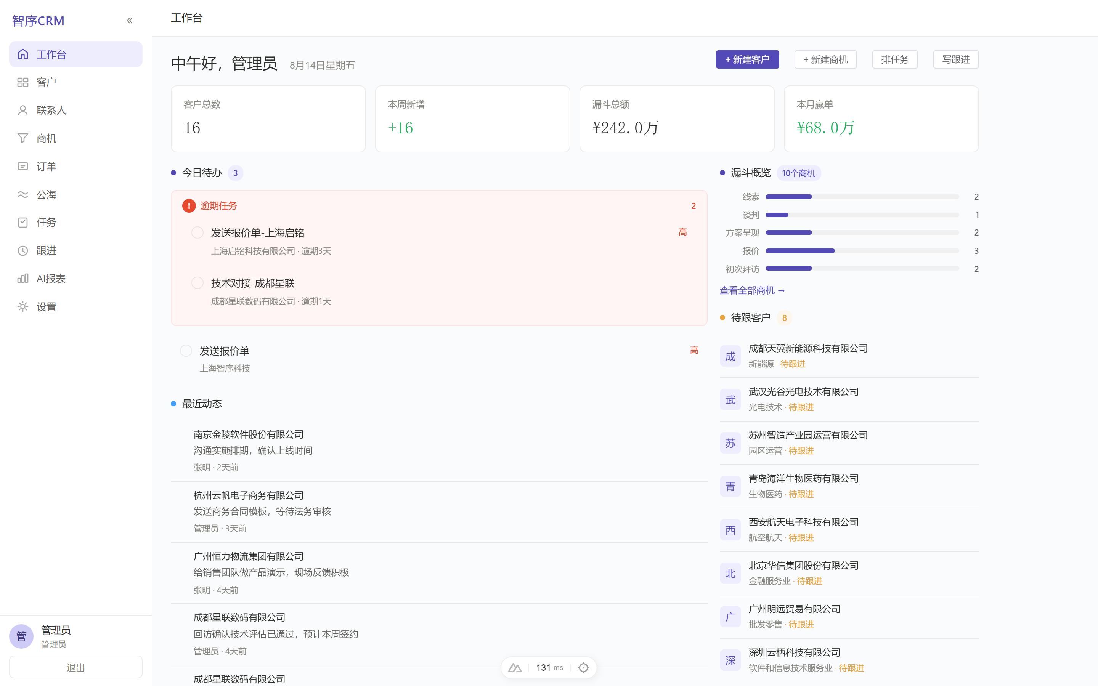Click the 写跟进 button

956,59
